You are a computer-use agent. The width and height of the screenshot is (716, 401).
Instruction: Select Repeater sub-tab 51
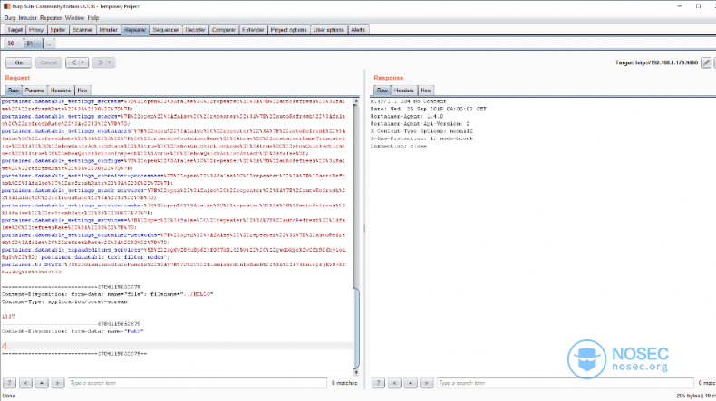pos(33,43)
